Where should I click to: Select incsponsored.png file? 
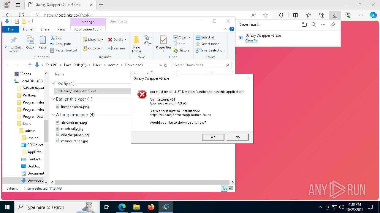[75, 107]
